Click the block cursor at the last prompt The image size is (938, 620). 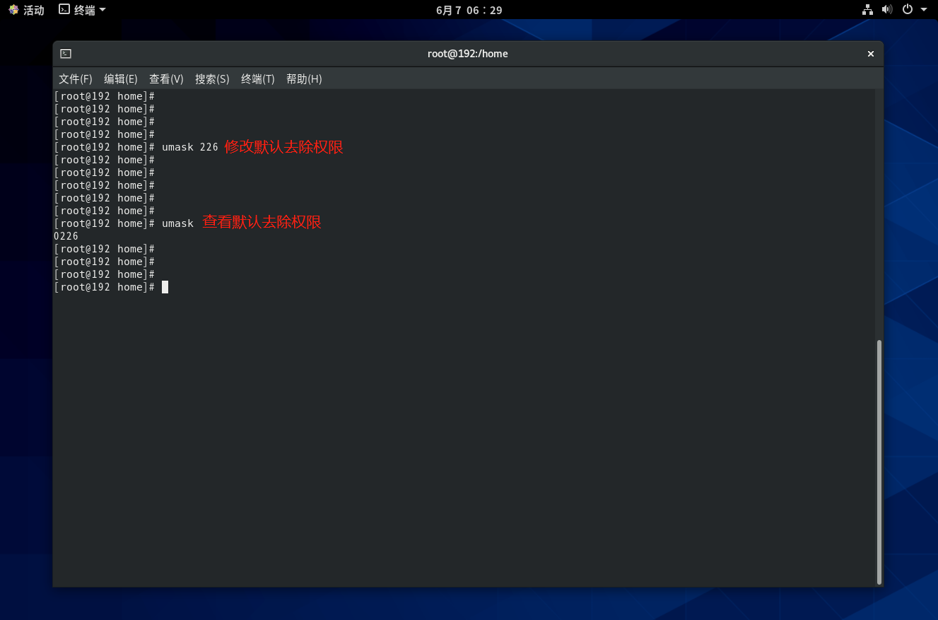pyautogui.click(x=165, y=287)
